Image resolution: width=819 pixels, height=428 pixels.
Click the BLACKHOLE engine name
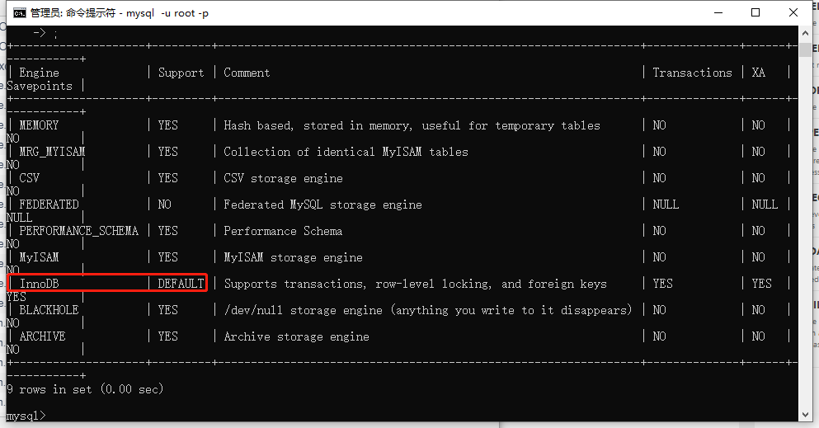click(49, 310)
